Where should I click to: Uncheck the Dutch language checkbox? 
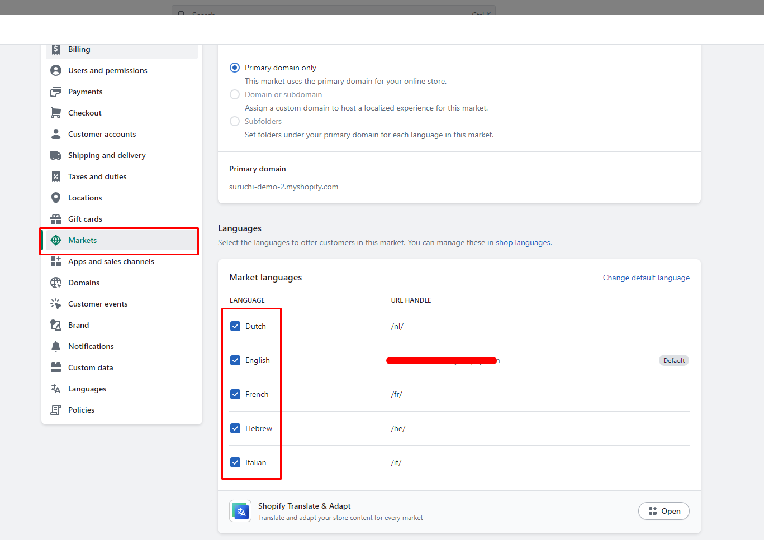[x=235, y=326]
